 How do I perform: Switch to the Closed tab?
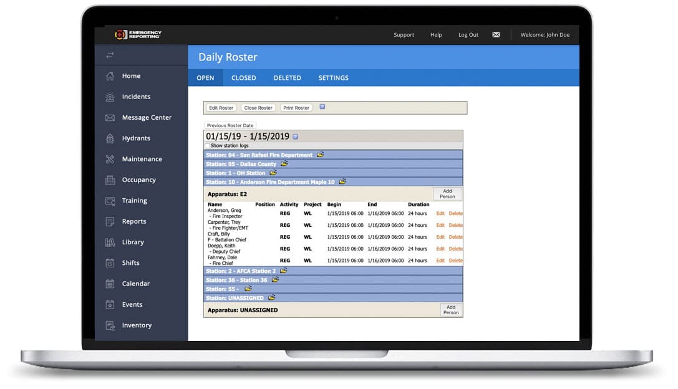tap(243, 78)
